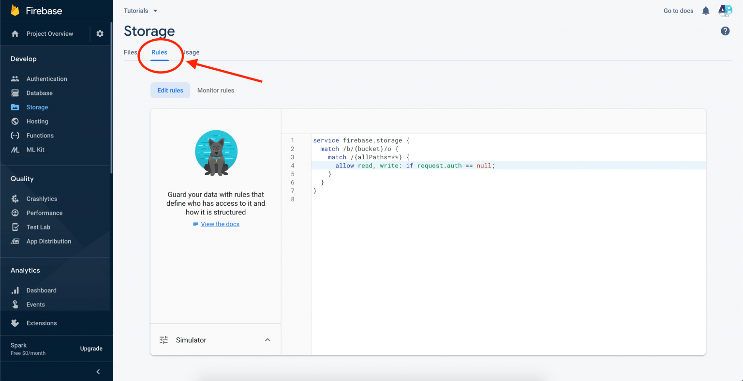Open the Usage tab
This screenshot has width=743, height=381.
[191, 52]
